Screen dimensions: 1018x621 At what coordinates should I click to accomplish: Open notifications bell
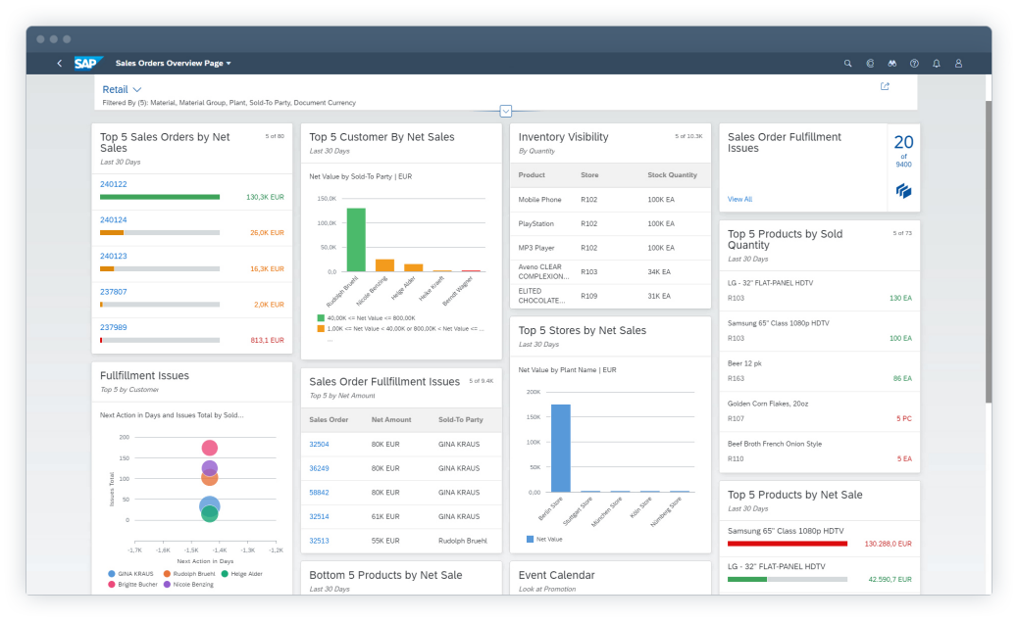(937, 64)
